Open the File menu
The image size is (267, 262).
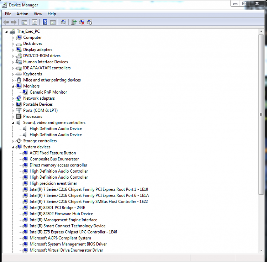[x=8, y=14]
